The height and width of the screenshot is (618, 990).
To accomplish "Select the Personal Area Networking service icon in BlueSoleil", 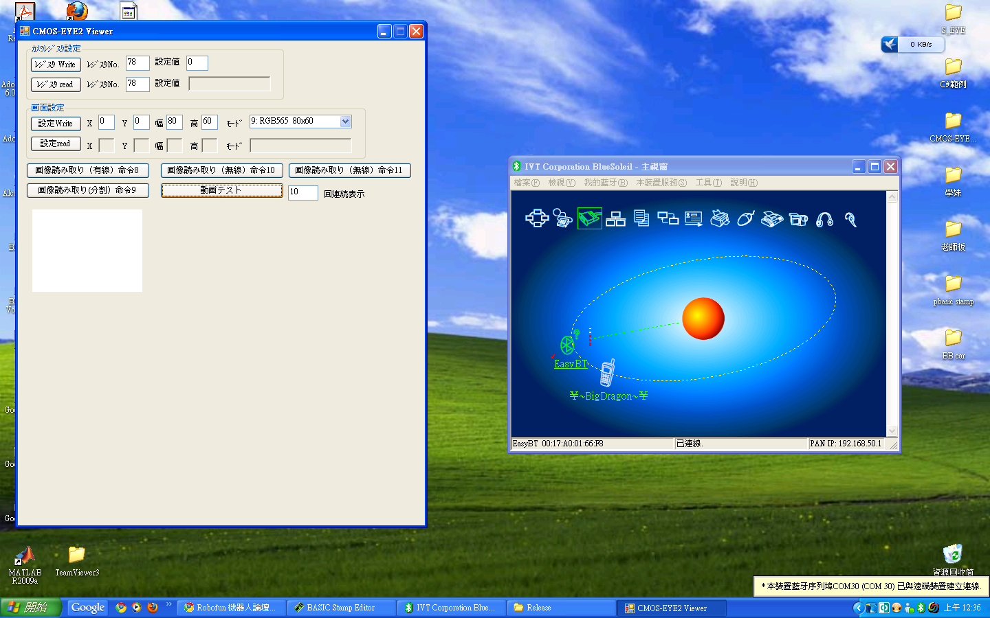I will tap(537, 218).
